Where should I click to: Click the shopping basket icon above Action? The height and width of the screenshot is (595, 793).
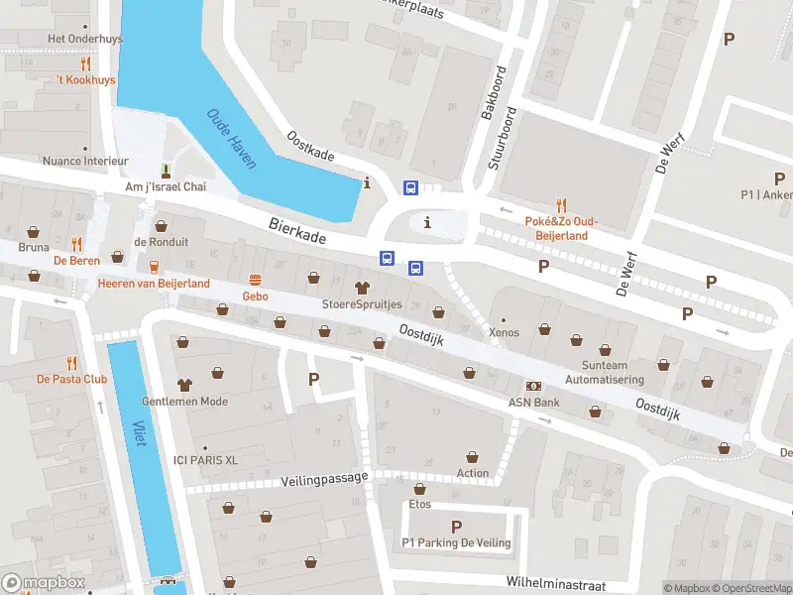(x=473, y=457)
